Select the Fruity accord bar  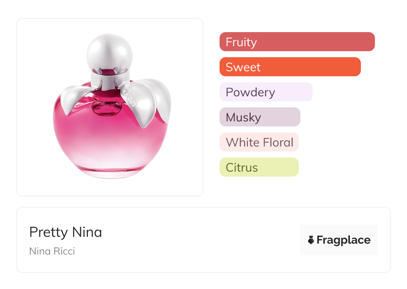[297, 42]
